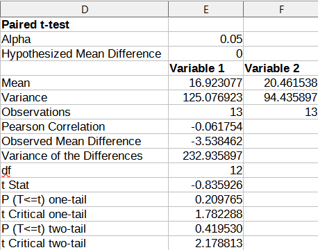Viewport: 318px width, 250px height.
Task: Click the 'Variable 1' header cell
Action: click(x=206, y=68)
